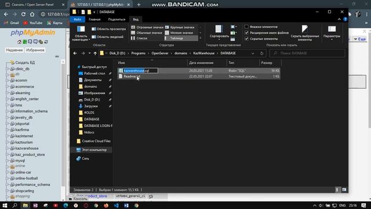This screenshot has width=371, height=209.
Task: Select Extra large icons (Огромные значки) layout
Action: (147, 27)
